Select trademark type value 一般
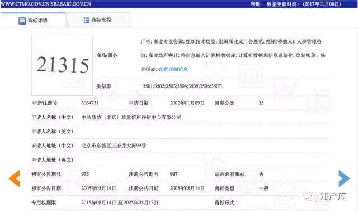 263,189
